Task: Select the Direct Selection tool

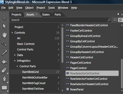Action: (x=4, y=26)
